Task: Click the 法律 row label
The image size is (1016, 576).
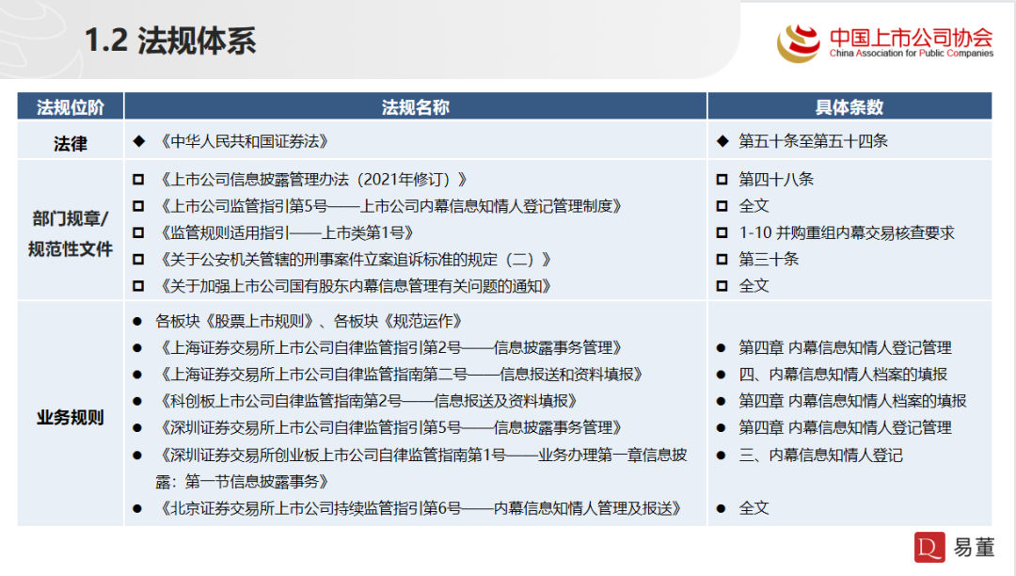Action: tap(70, 140)
